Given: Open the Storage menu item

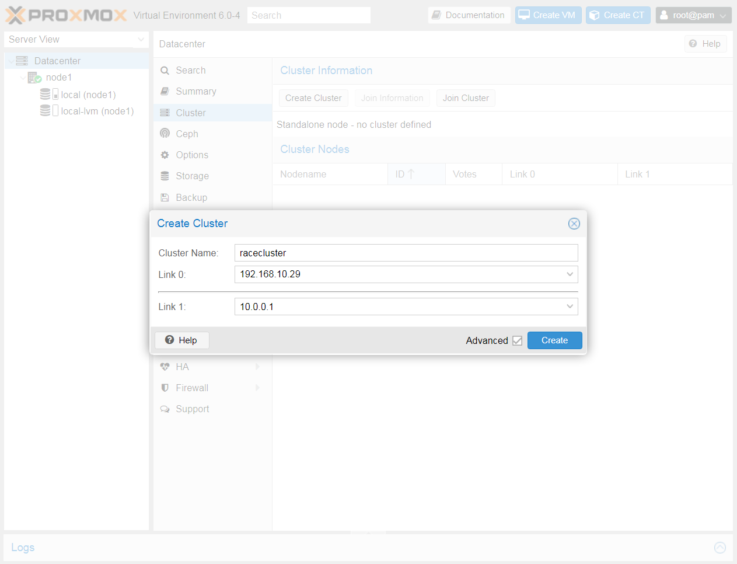Looking at the screenshot, I should point(212,176).
